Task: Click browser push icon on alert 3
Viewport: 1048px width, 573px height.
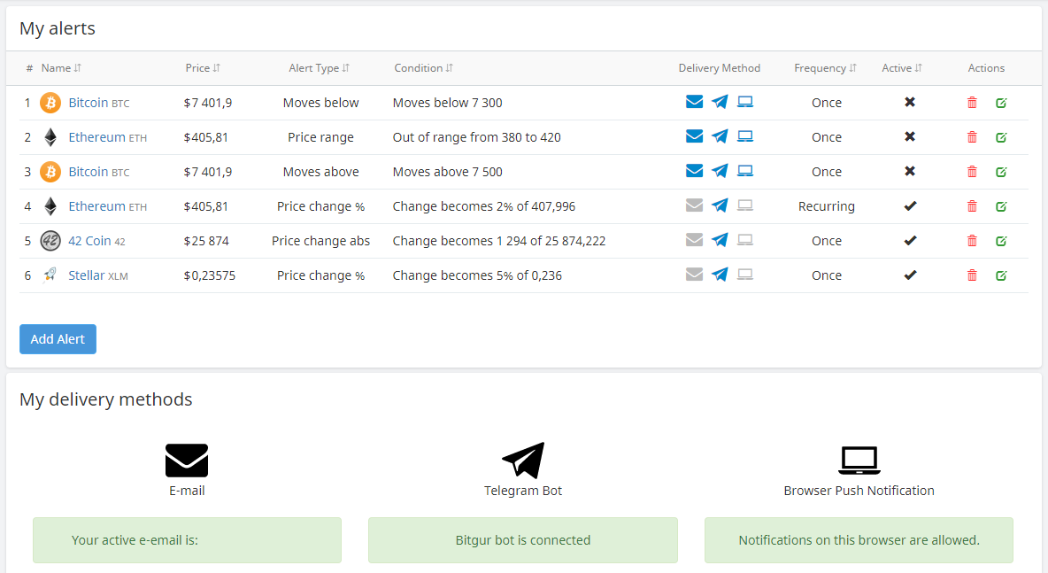Action: (x=745, y=171)
